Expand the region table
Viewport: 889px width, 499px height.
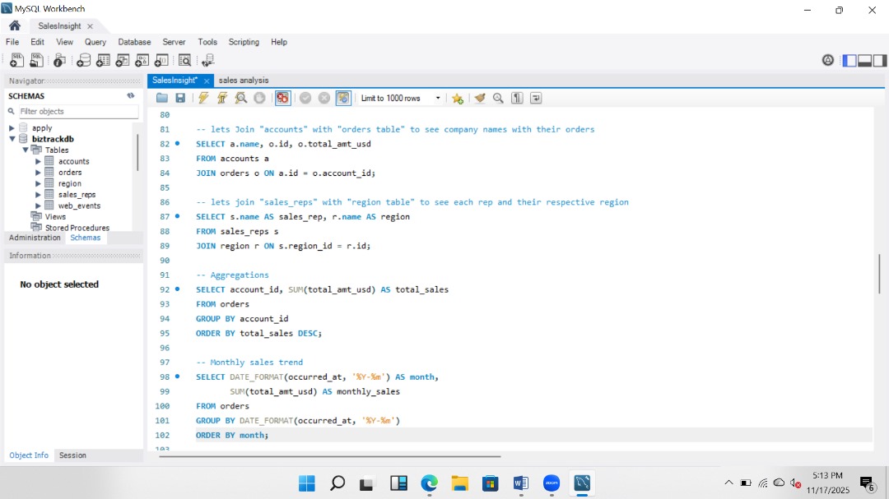pyautogui.click(x=38, y=183)
